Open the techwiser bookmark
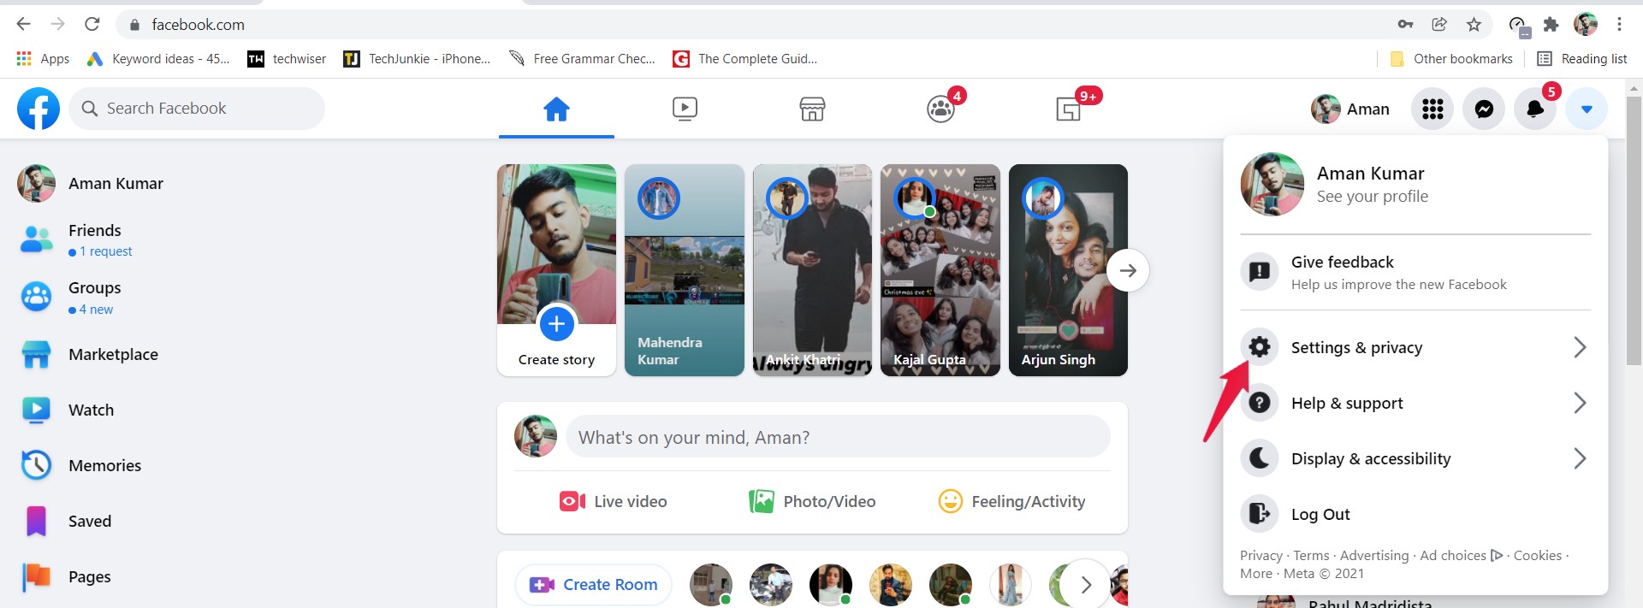1643x608 pixels. tap(287, 58)
